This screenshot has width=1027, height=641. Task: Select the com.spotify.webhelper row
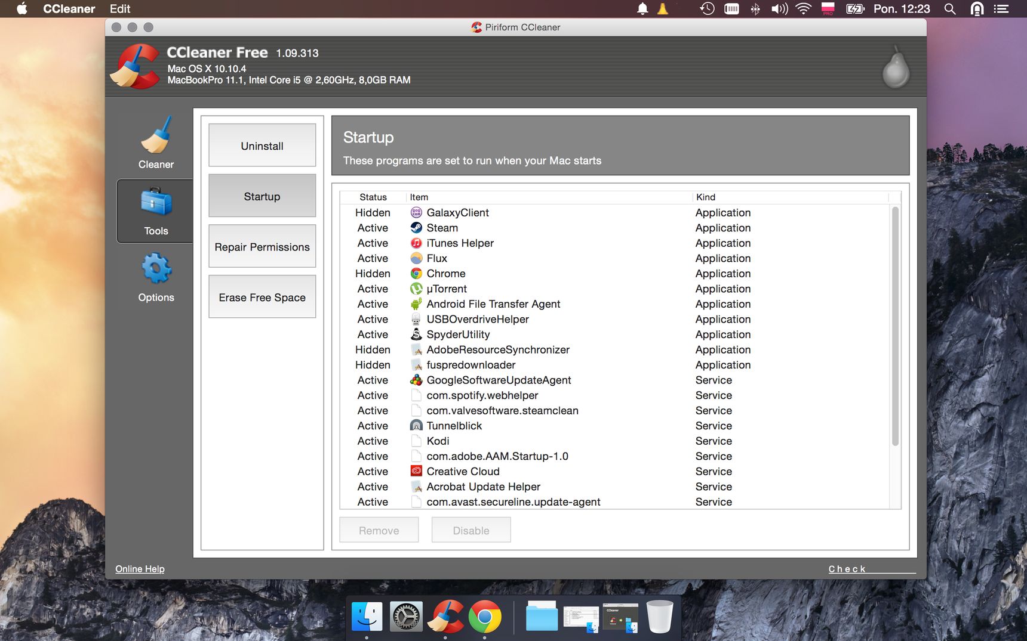(615, 395)
